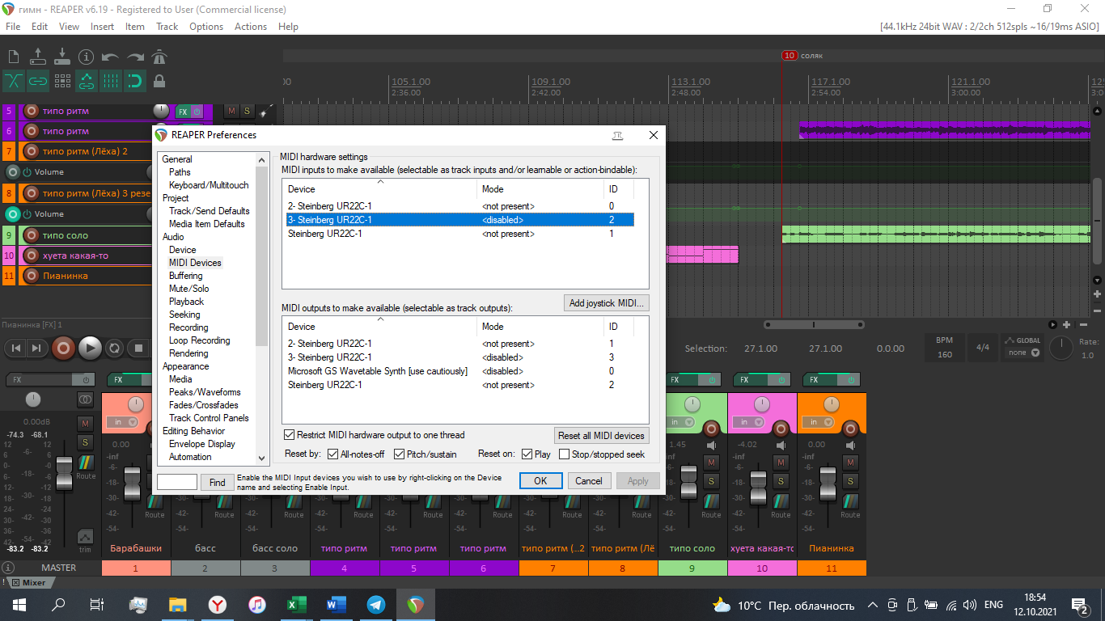
Task: Click the Open Project upload-arrow icon
Action: point(38,57)
